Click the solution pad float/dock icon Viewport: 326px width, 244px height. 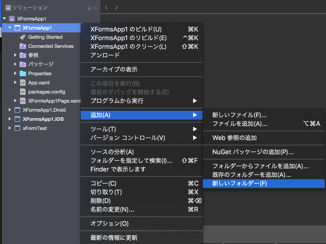tap(89, 8)
